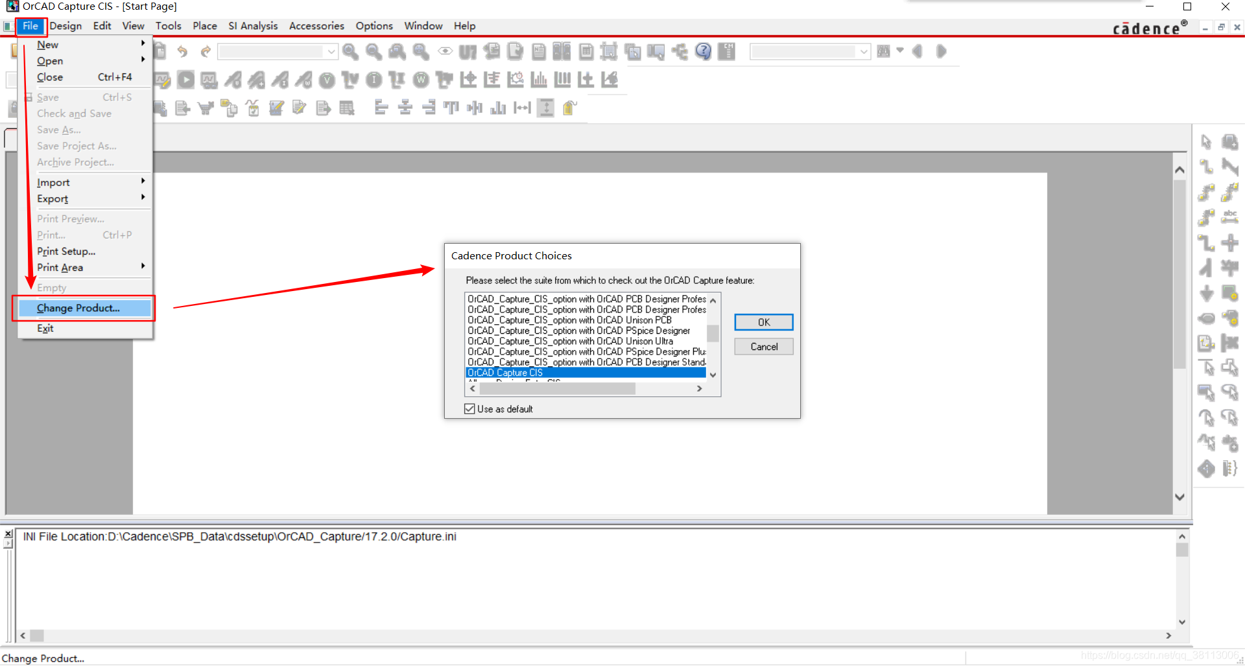Image resolution: width=1245 pixels, height=667 pixels.
Task: Click the zoom in magnifier icon
Action: point(350,52)
